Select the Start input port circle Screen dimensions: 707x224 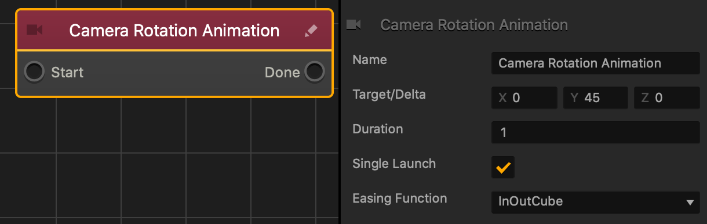[34, 72]
